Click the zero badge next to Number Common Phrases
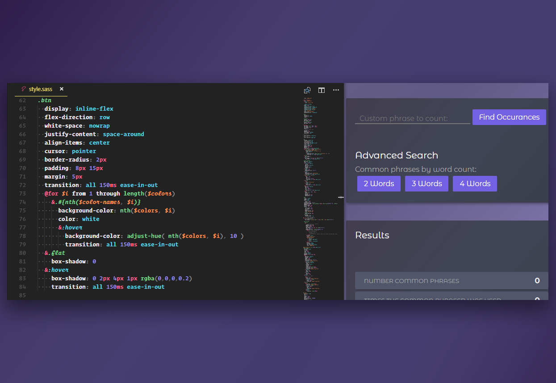 537,281
